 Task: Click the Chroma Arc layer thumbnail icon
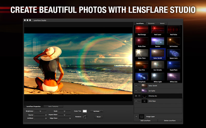[x=144, y=96]
